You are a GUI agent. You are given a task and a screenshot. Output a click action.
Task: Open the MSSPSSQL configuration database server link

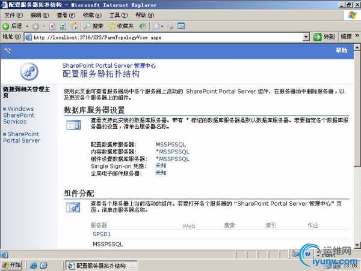(x=171, y=144)
